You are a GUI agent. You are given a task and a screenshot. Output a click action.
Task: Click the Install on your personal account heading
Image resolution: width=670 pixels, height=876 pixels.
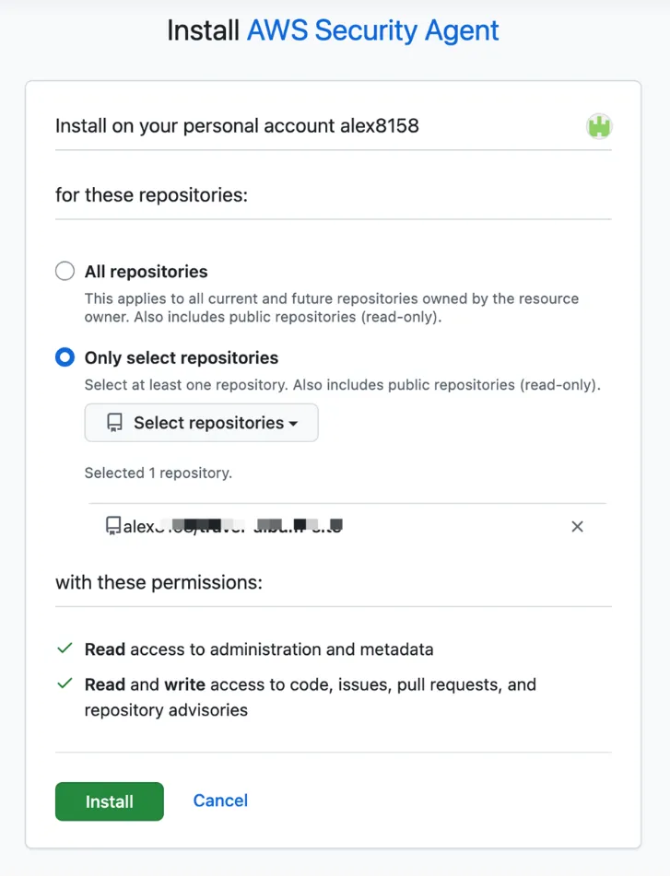coord(237,125)
